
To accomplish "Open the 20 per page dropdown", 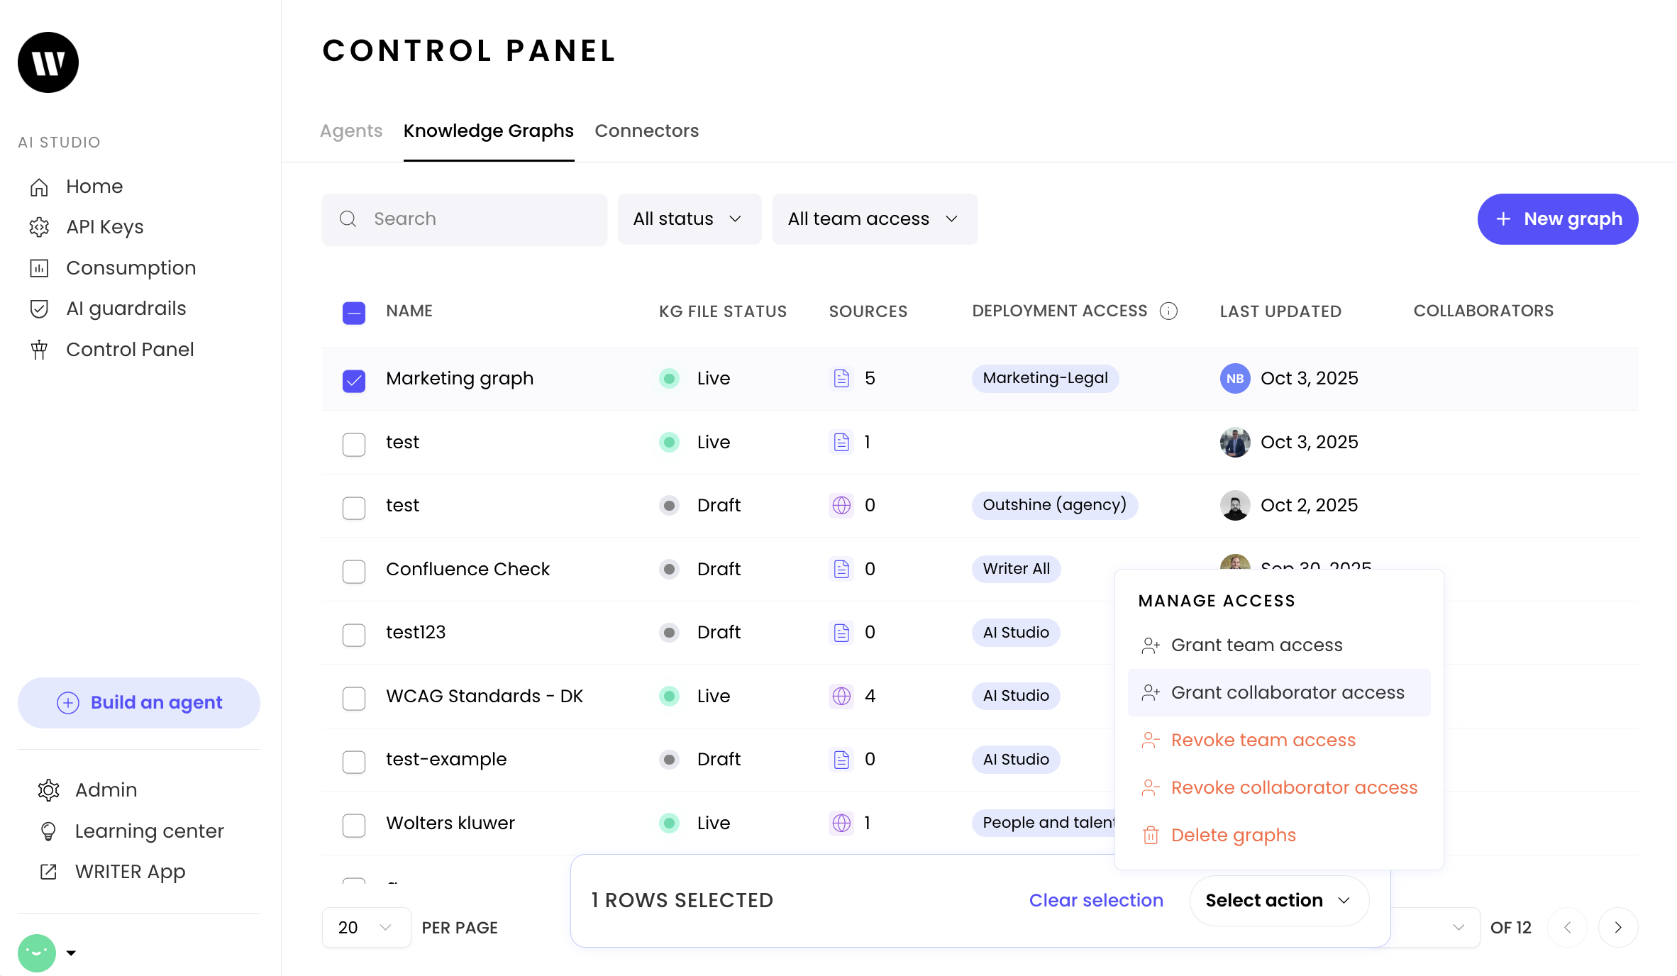I will coord(365,928).
